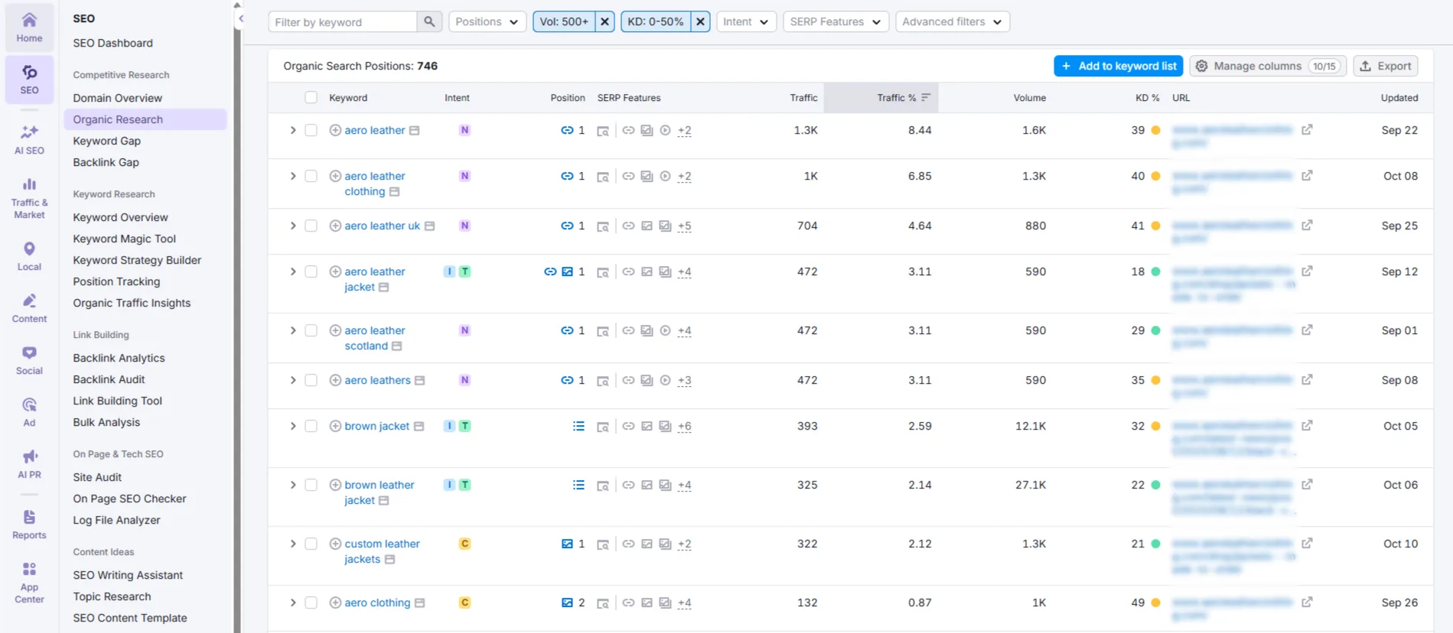Image resolution: width=1453 pixels, height=633 pixels.
Task: Click the search magnifier next to keyword filter
Action: point(429,22)
